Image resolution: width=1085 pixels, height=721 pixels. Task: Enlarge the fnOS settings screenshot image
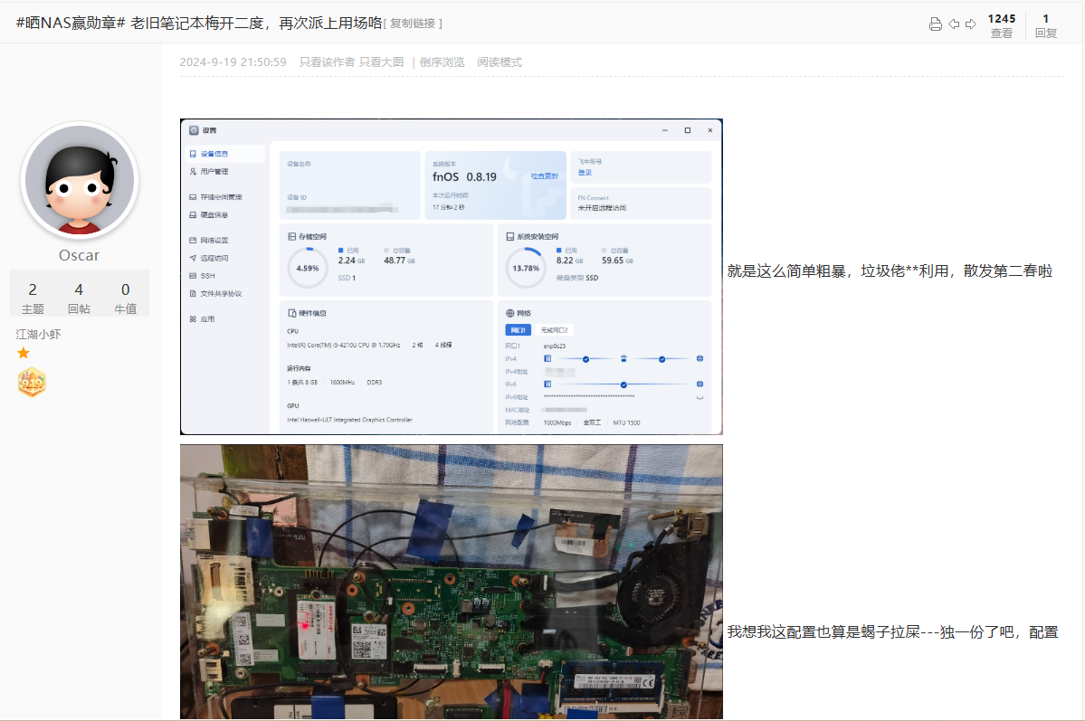click(x=452, y=277)
